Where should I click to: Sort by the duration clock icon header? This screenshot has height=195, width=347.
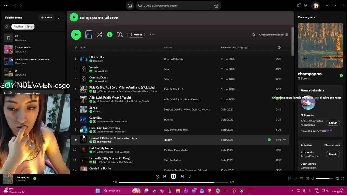click(279, 48)
